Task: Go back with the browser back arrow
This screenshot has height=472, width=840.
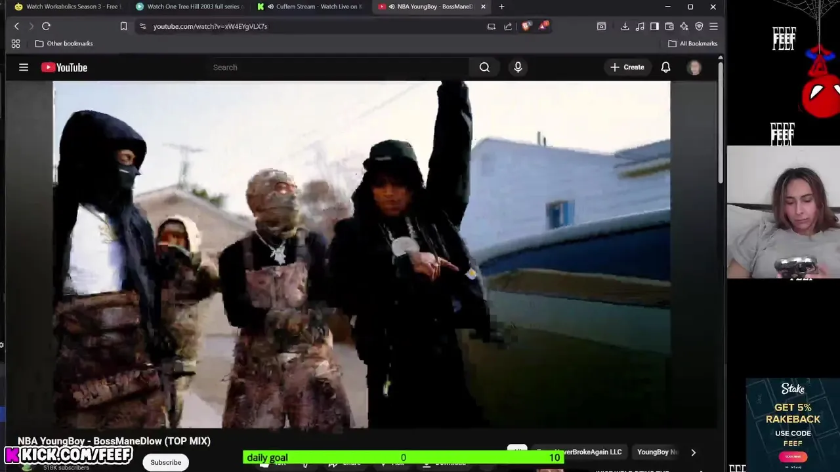Action: tap(16, 26)
